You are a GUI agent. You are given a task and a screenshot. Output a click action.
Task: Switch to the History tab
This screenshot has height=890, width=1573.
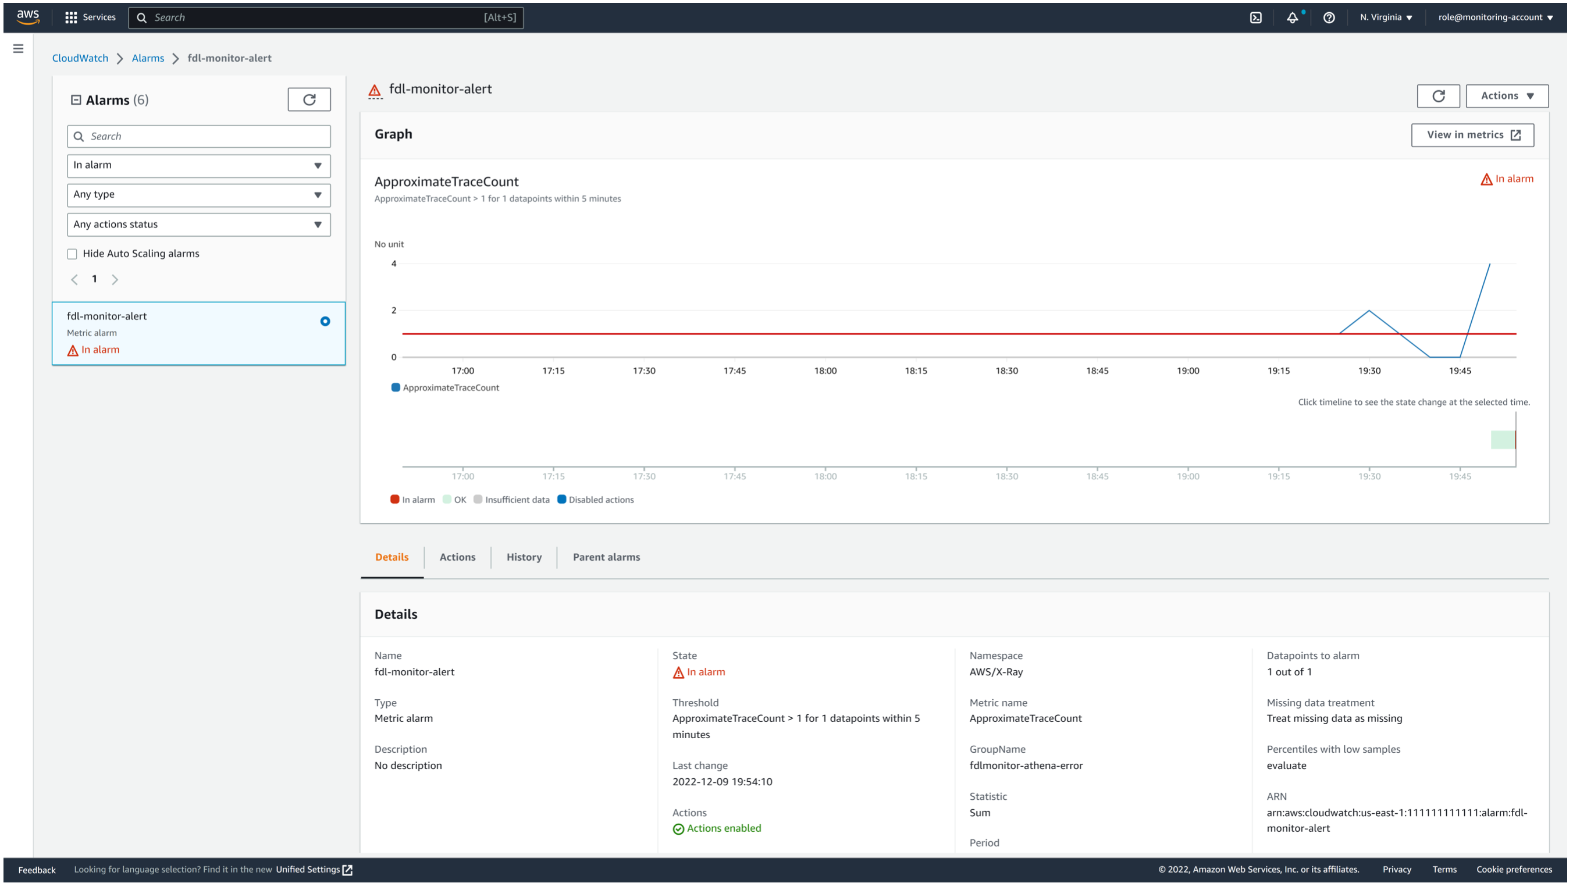[523, 557]
